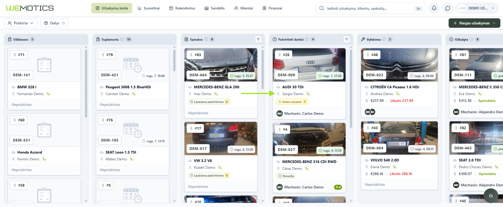Call Andrea Demo via phone icon

tap(398, 94)
